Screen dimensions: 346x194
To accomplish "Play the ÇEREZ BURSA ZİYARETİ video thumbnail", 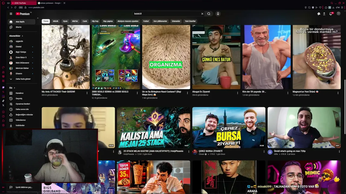I will point(229,127).
